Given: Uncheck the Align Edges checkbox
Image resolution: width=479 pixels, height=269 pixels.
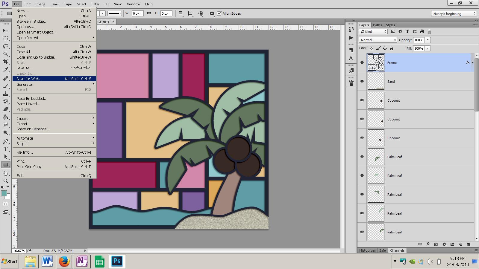Looking at the screenshot, I should 219,13.
